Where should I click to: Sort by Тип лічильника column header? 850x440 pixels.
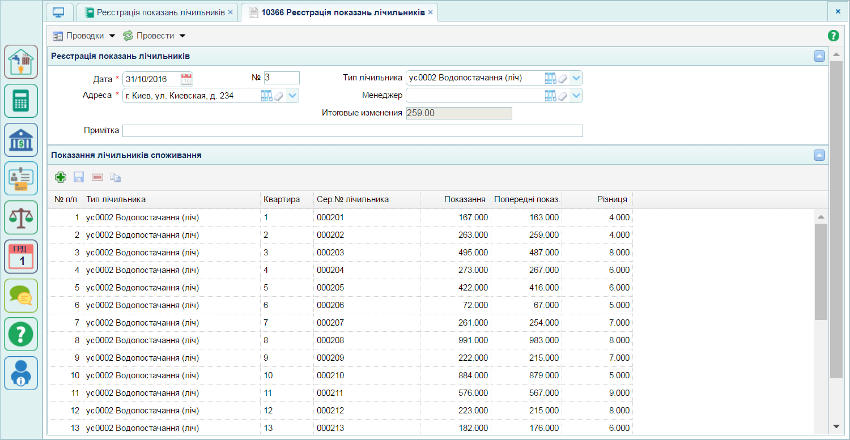pos(171,199)
